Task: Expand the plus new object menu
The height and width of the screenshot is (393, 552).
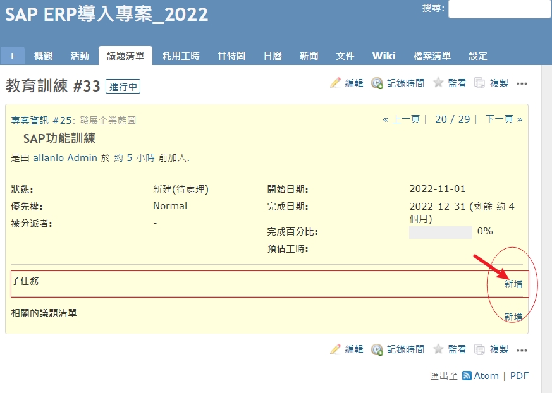Action: pyautogui.click(x=13, y=56)
